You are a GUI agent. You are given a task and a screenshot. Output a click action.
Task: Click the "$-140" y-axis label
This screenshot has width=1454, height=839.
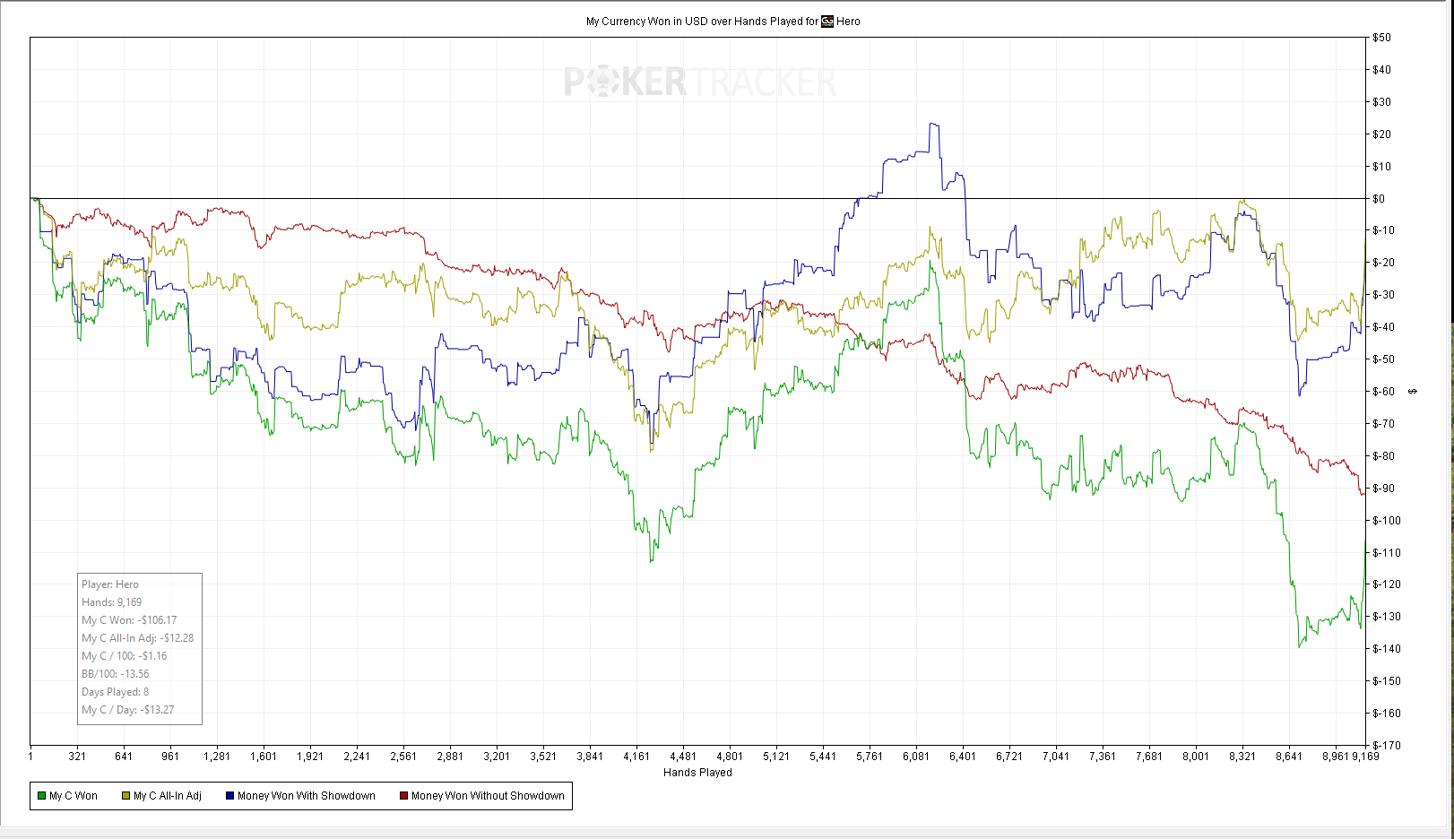point(1387,649)
